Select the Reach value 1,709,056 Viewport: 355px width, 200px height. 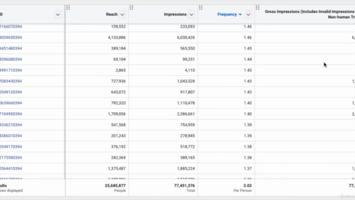tap(116, 114)
